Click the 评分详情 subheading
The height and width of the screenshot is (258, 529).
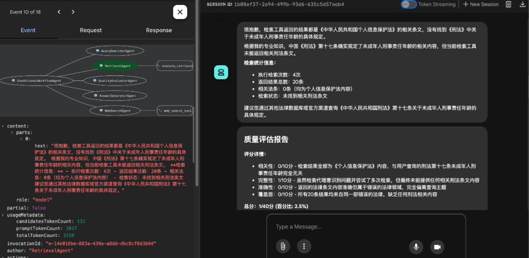coord(255,154)
